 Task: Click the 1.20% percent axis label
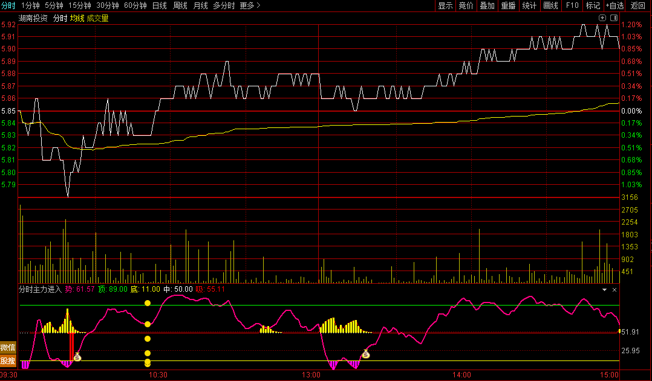click(631, 25)
